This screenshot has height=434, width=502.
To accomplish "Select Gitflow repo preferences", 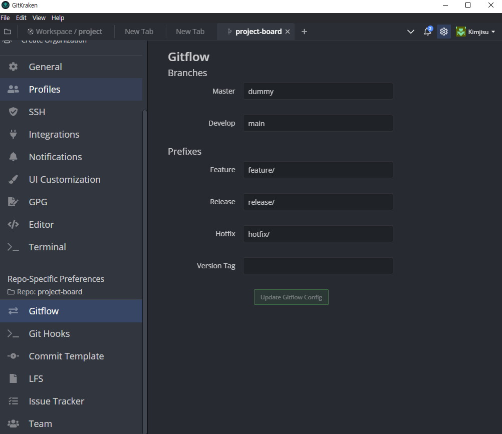I will click(71, 311).
